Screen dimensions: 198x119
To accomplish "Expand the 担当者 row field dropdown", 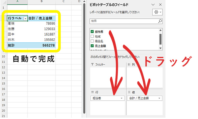I will pos(121,98).
